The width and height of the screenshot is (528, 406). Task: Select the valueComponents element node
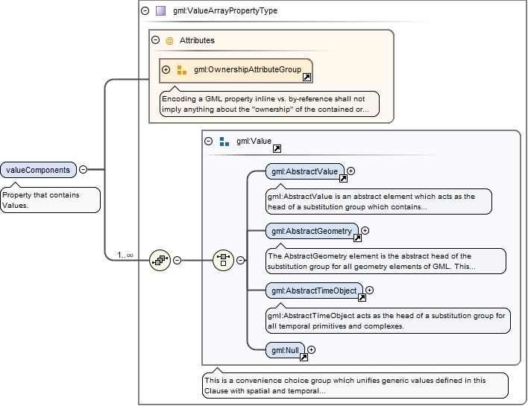point(38,170)
